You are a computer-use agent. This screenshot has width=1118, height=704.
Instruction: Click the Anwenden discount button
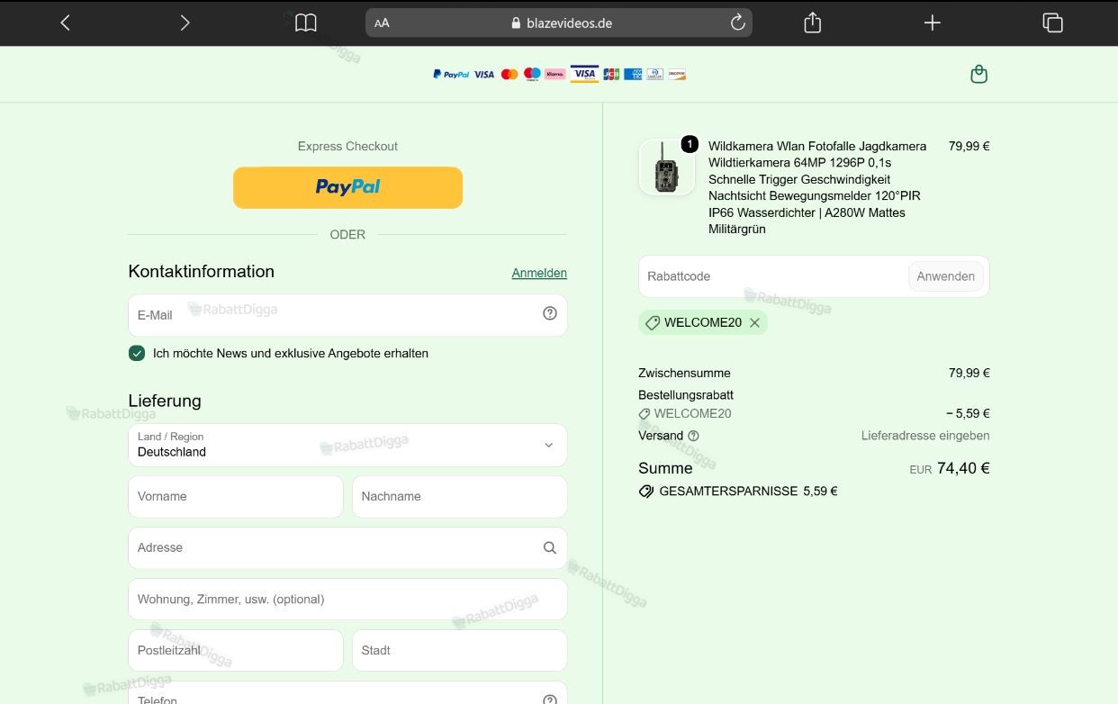945,276
